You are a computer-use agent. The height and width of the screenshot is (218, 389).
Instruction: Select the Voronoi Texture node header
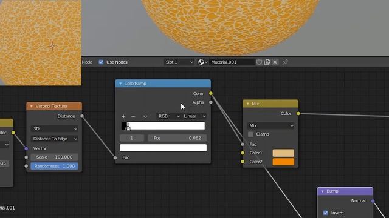54,106
